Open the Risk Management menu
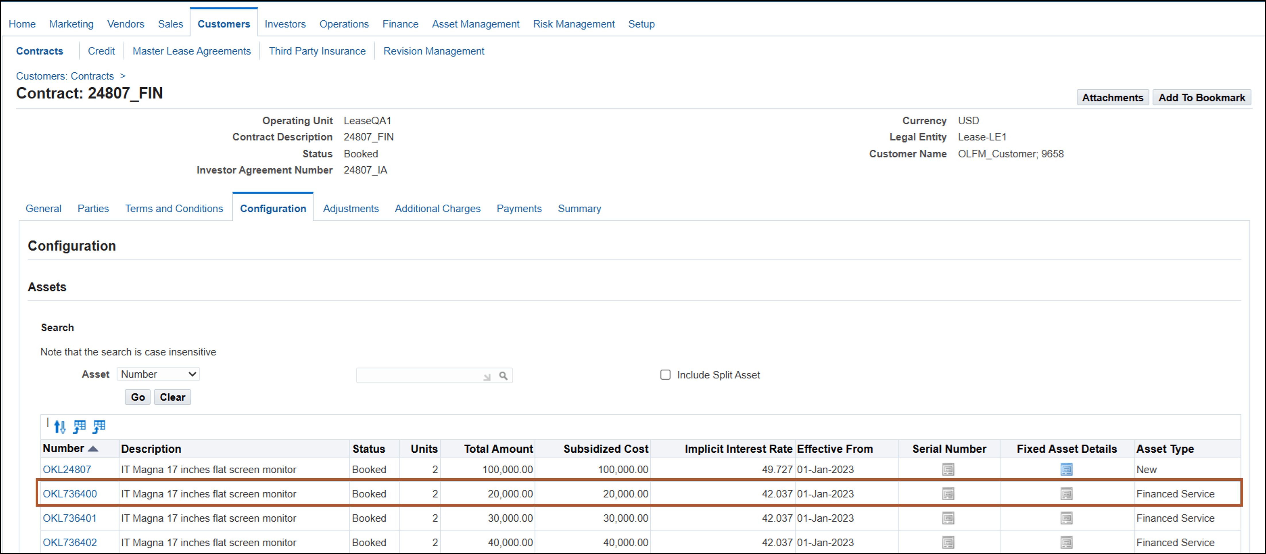The image size is (1266, 554). (x=574, y=24)
